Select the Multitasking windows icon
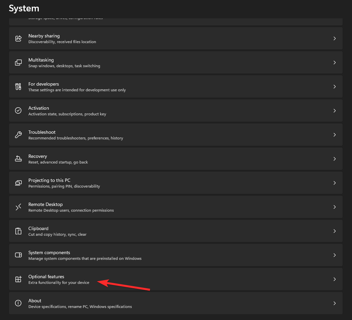352x320 pixels. click(x=18, y=62)
